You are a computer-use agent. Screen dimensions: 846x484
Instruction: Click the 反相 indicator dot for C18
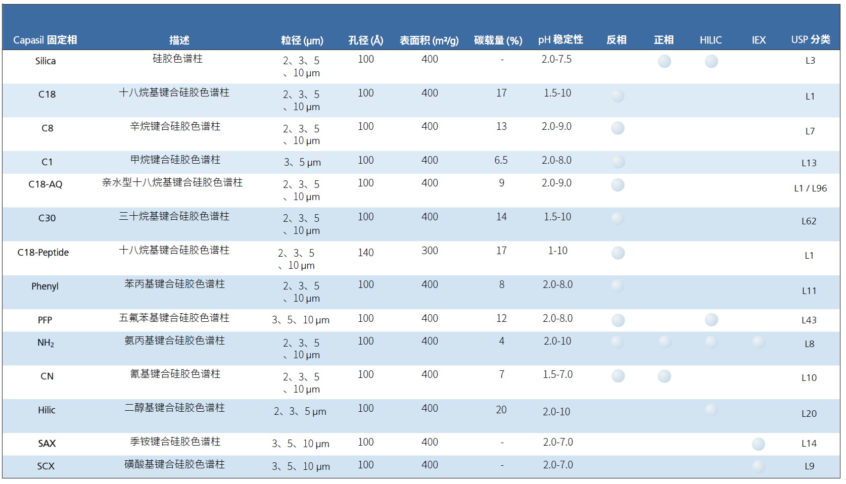click(x=618, y=95)
